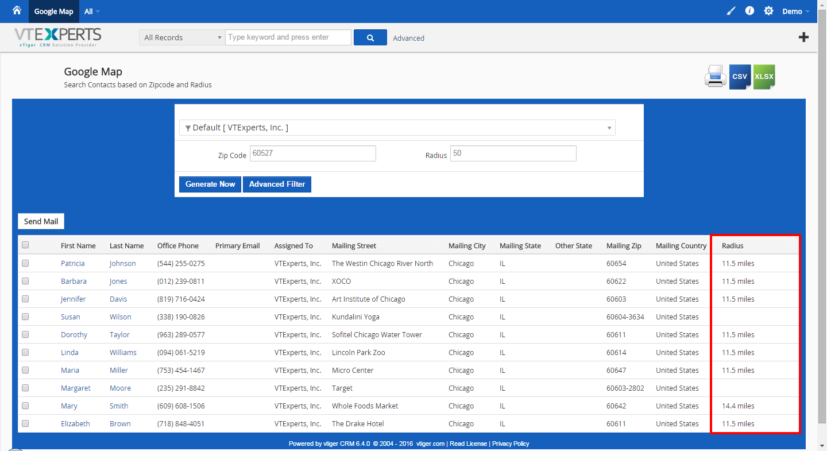Open the settings gear icon
Image resolution: width=827 pixels, height=451 pixels.
pos(768,11)
